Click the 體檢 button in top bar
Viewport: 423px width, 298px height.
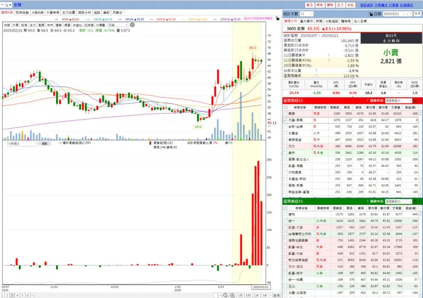click(330, 5)
